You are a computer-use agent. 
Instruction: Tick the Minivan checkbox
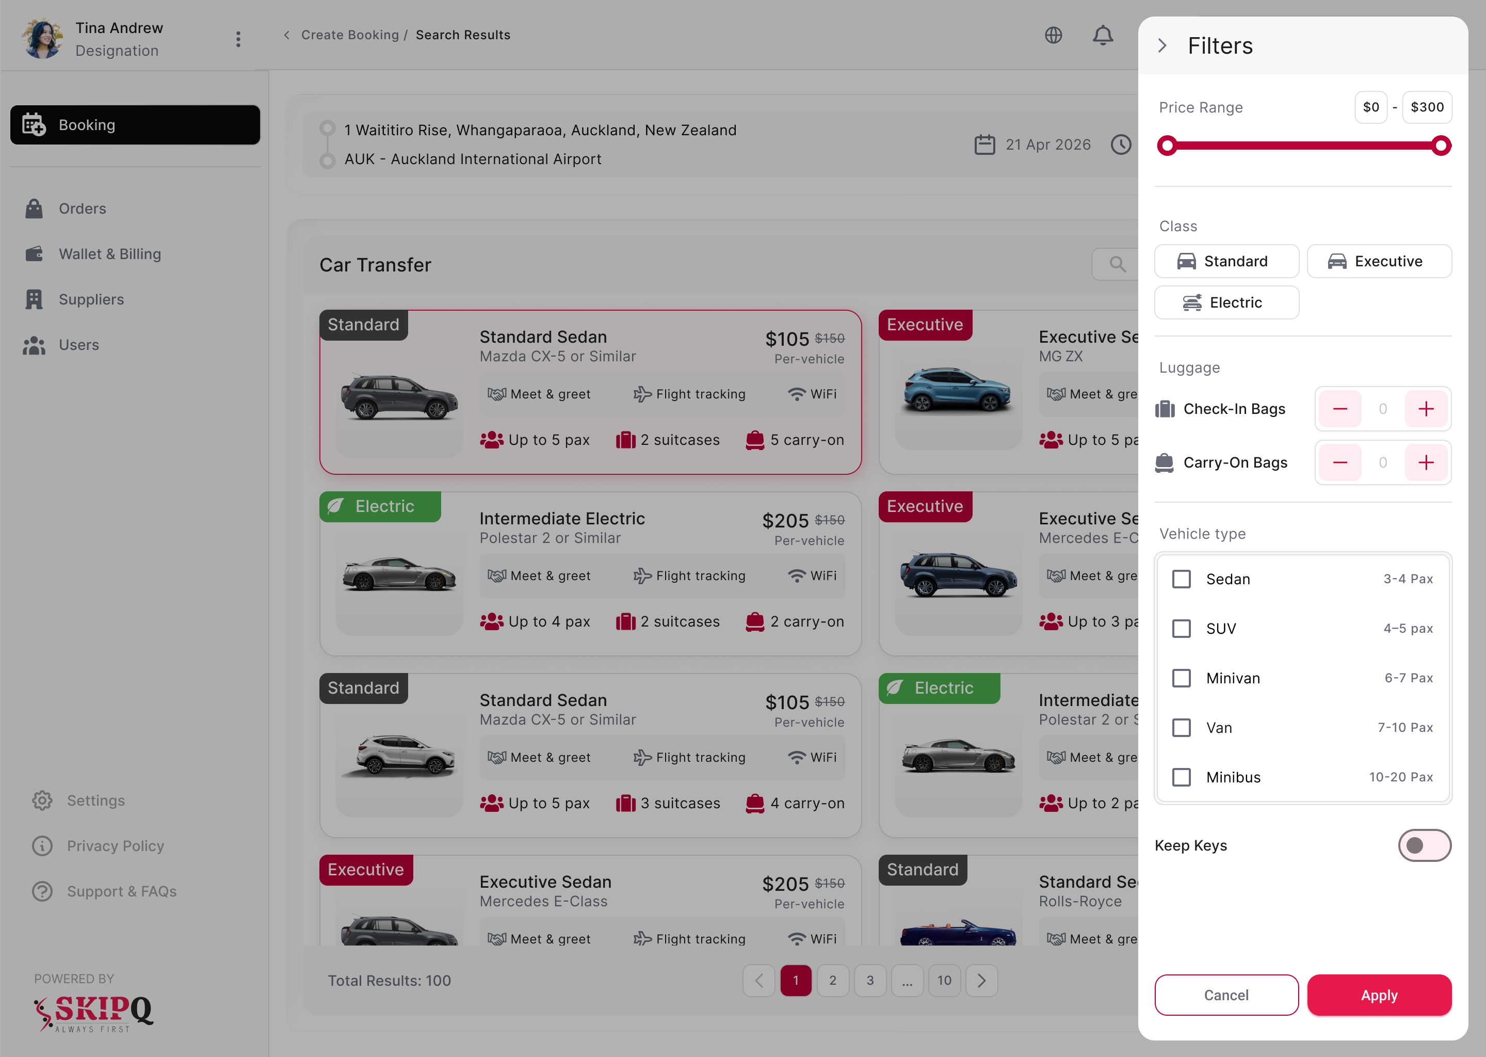pos(1181,678)
